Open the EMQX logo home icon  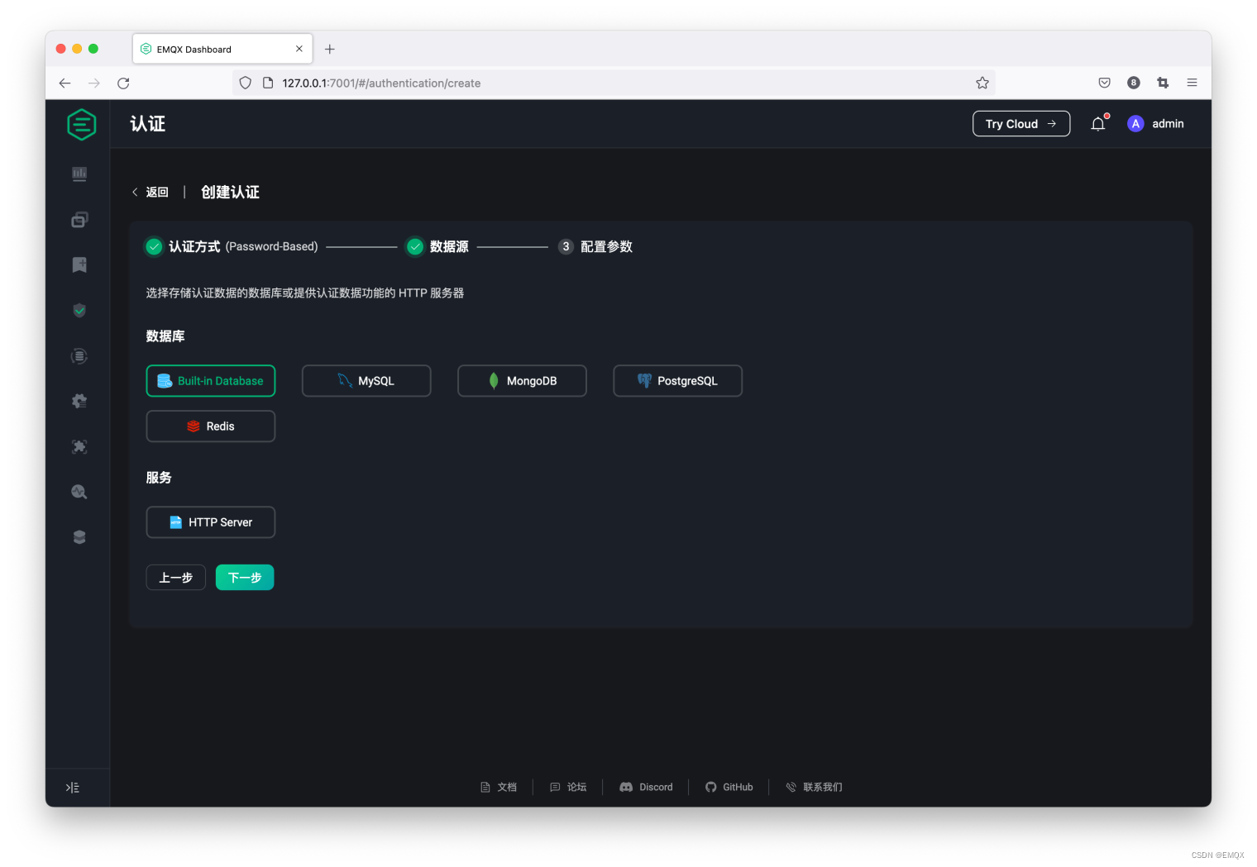81,124
